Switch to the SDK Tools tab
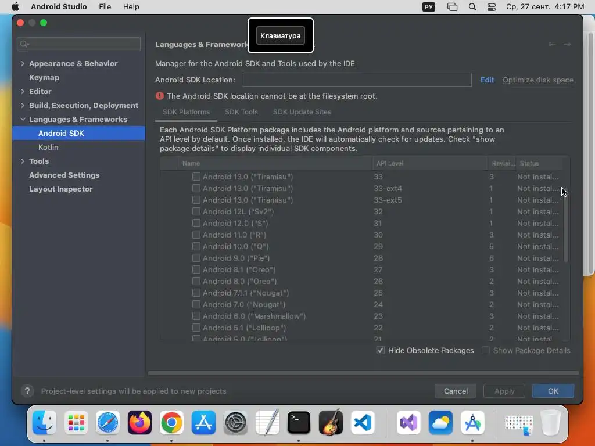Viewport: 595px width, 446px height. pos(241,112)
